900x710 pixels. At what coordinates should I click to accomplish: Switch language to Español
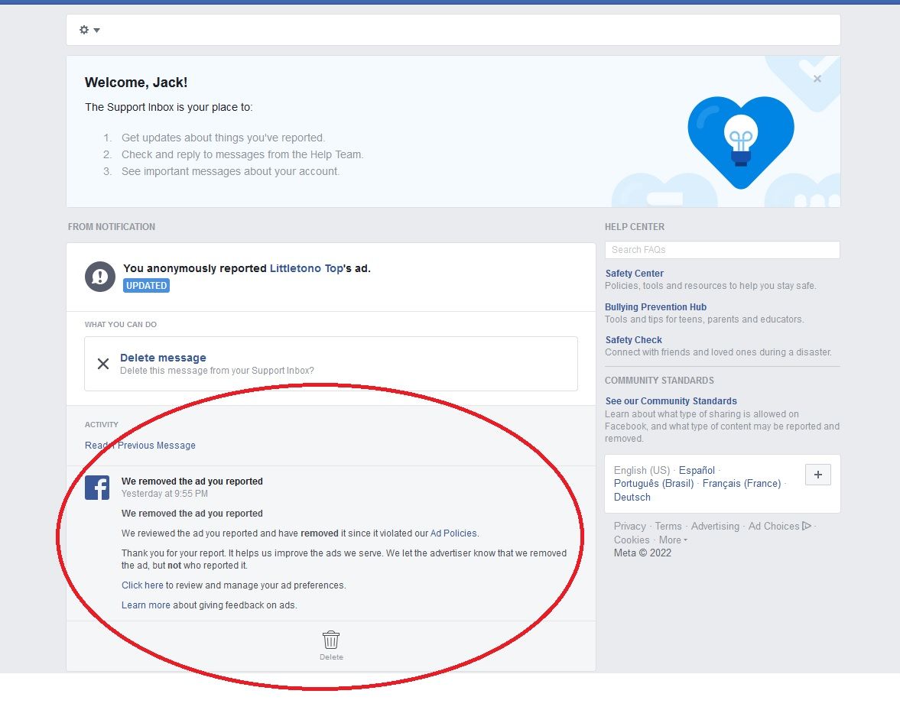pyautogui.click(x=697, y=471)
